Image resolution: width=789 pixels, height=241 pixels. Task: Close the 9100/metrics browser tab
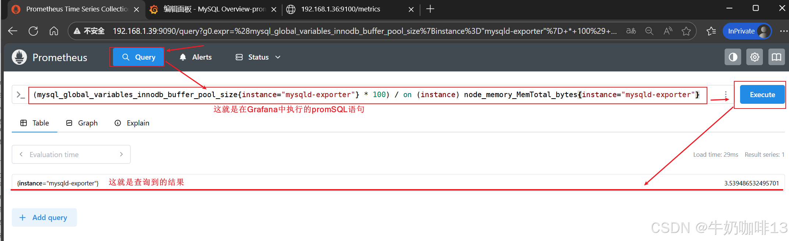click(x=411, y=9)
